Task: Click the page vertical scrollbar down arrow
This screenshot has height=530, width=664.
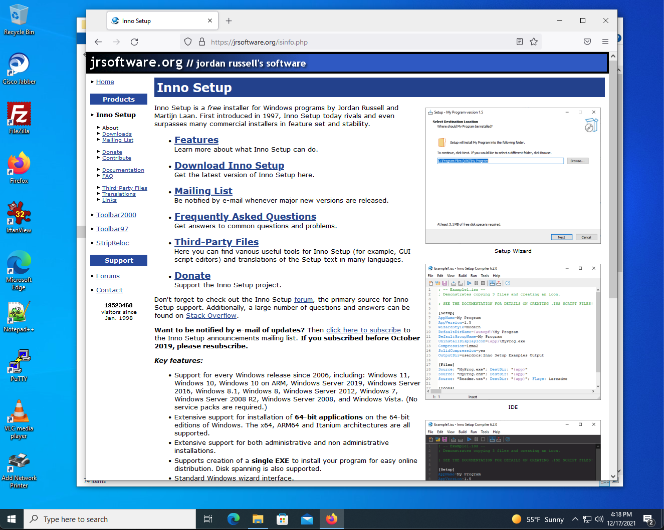Action: [x=613, y=477]
